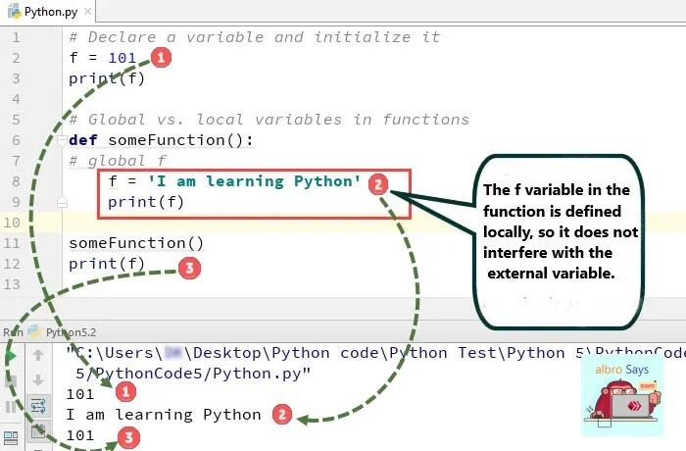
Task: Toggle scroll to end of console
Action: tap(38, 431)
